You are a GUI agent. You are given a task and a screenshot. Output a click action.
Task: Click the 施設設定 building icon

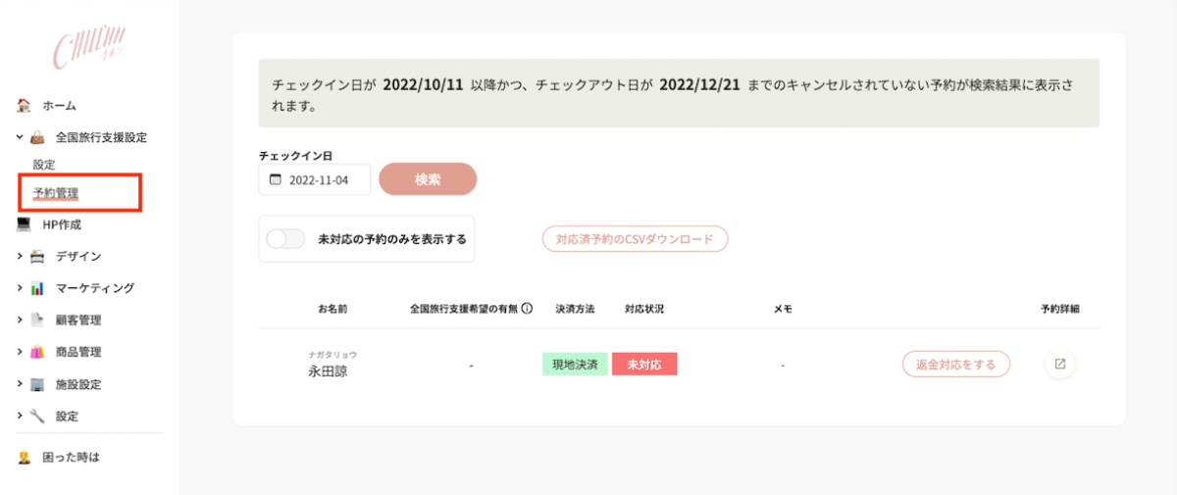point(37,384)
